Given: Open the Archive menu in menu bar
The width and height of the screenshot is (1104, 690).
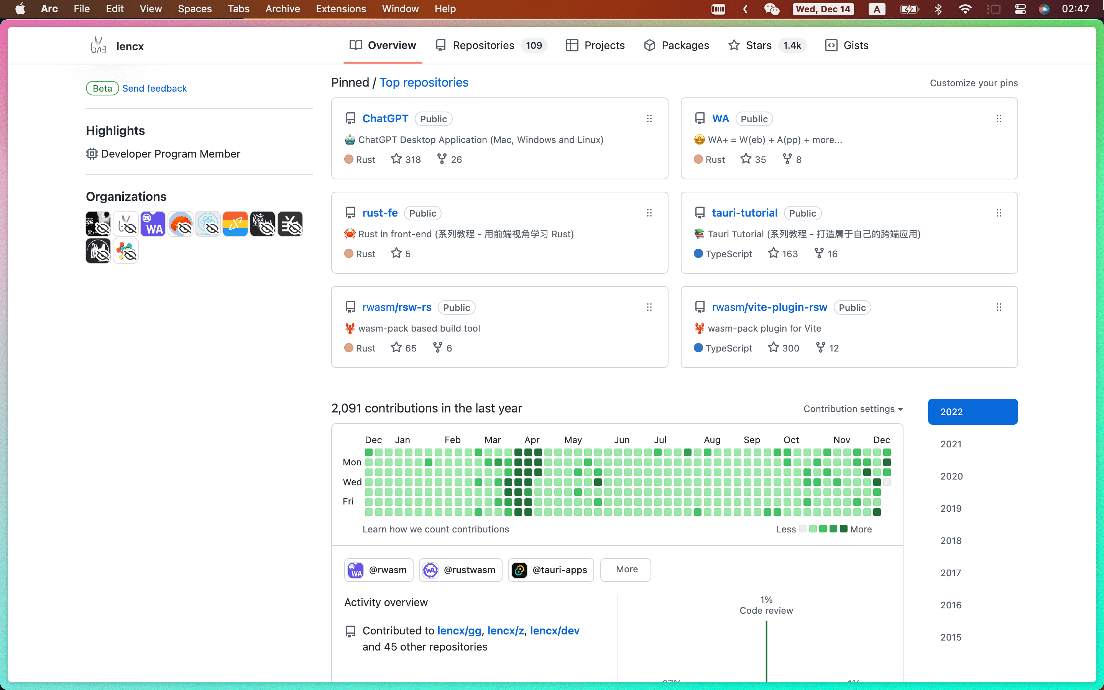Looking at the screenshot, I should [x=283, y=9].
